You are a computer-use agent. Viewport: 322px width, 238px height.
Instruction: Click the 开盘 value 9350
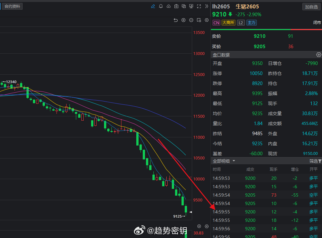pos(257,63)
